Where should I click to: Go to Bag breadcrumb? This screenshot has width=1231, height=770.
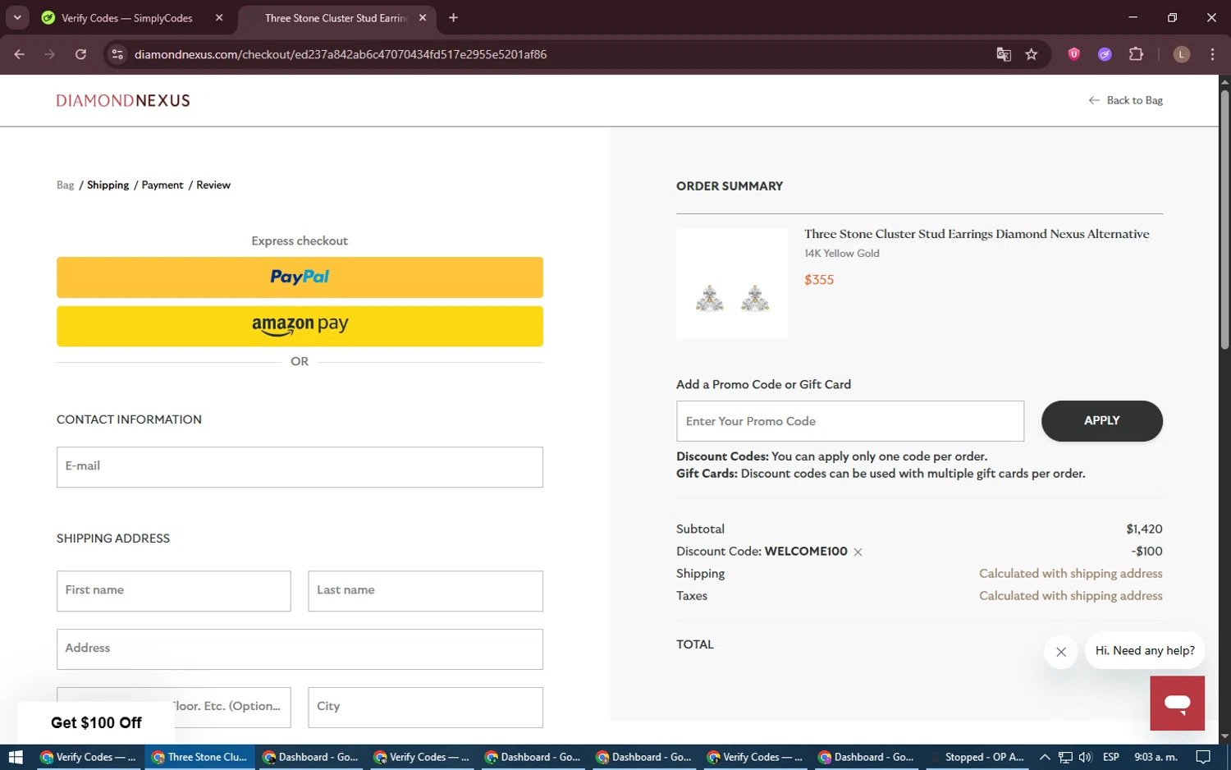tap(65, 185)
